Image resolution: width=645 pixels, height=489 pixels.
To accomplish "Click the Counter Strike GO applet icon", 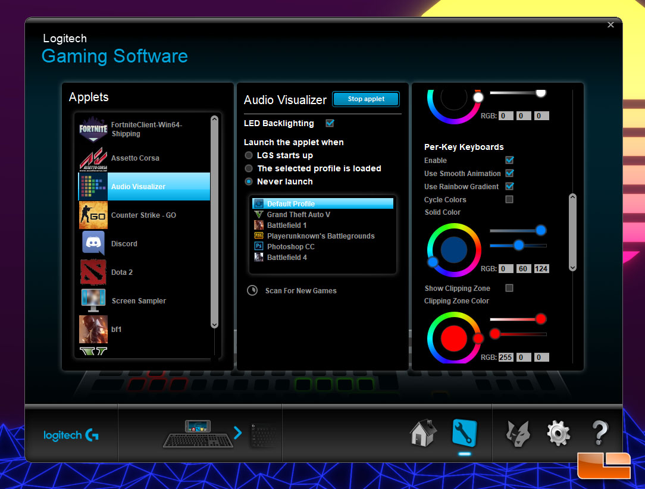I will [93, 215].
